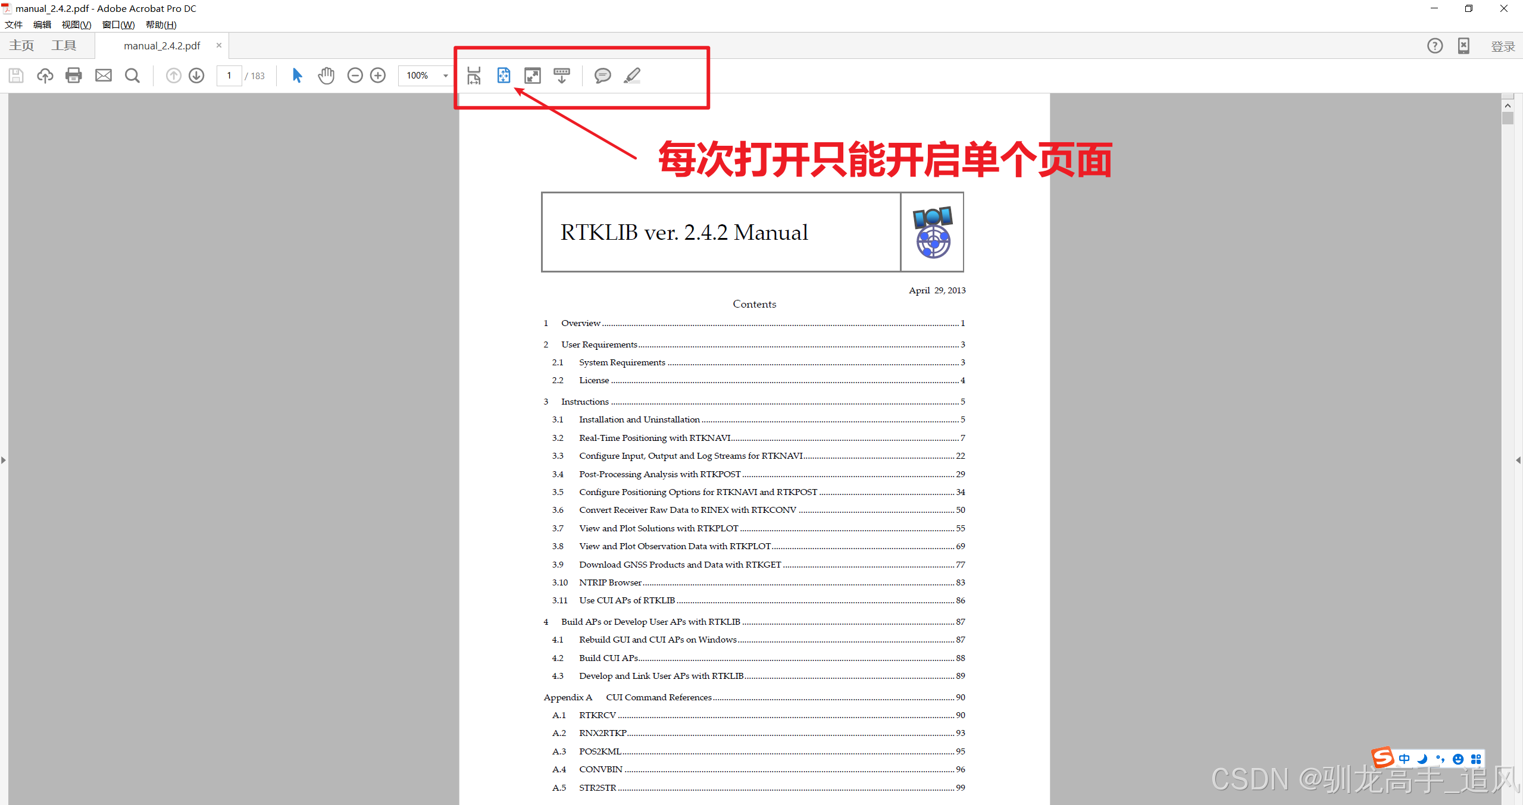Screen dimensions: 1523x805
Task: Open the 100% zoom level dropdown
Action: [x=445, y=76]
